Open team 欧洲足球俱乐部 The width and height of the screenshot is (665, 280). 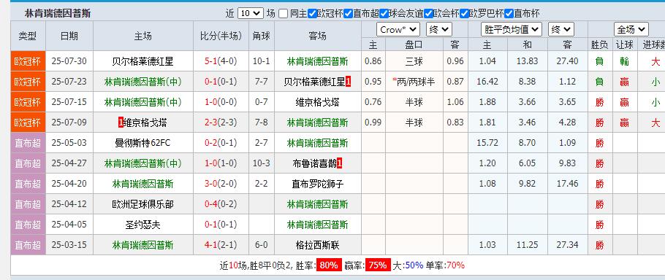pyautogui.click(x=143, y=204)
